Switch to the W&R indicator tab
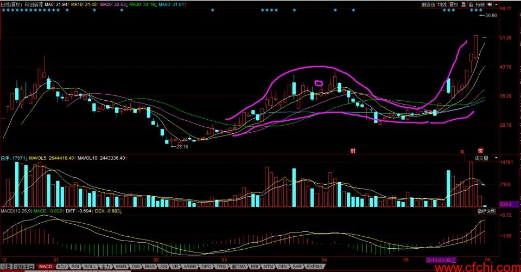 (121, 267)
